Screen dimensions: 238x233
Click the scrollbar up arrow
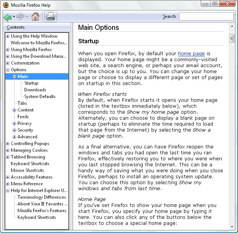point(232,26)
